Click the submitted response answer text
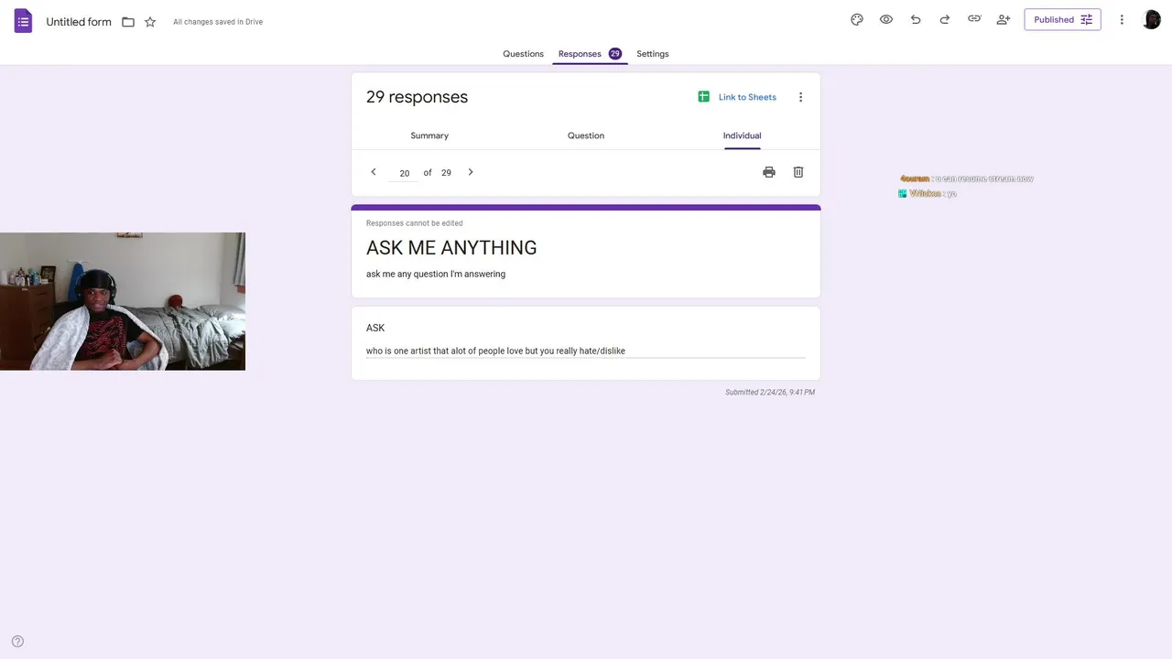The width and height of the screenshot is (1172, 659). coord(495,351)
